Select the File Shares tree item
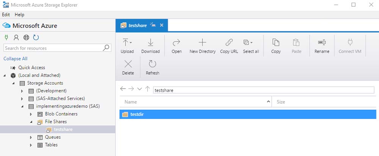This screenshot has width=379, height=156. tap(56, 122)
